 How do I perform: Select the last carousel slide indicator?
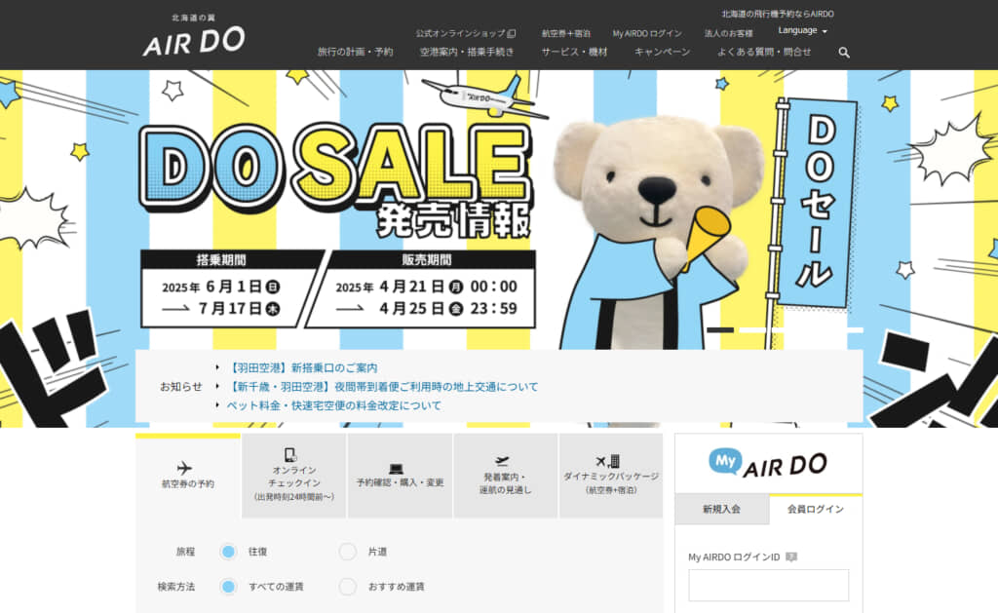850,330
